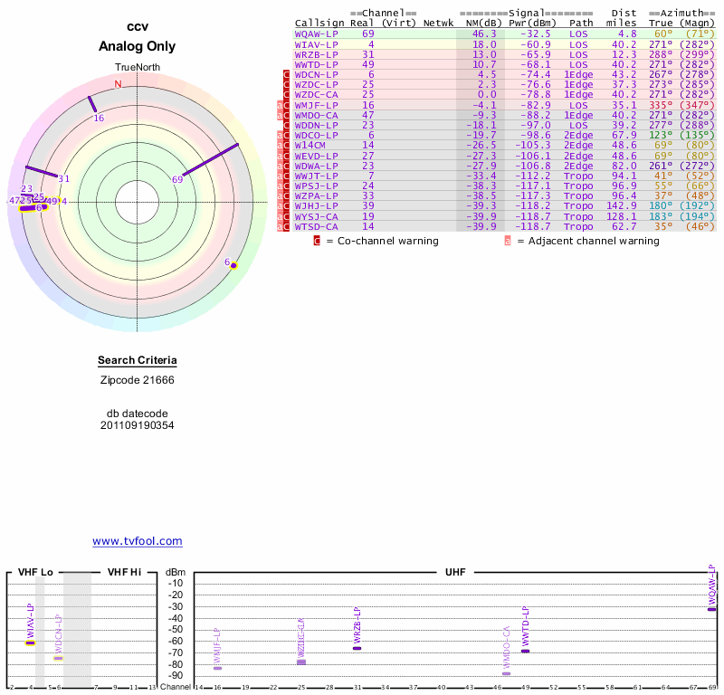Click the co-channel warning legend icon
724x695 pixels.
pos(317,241)
